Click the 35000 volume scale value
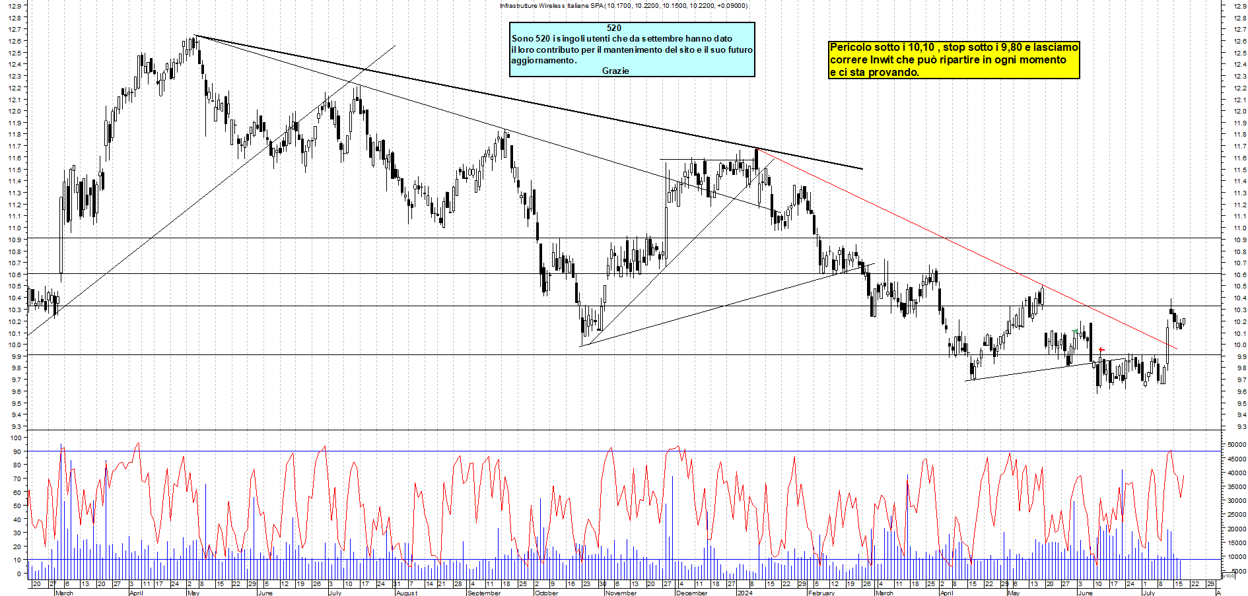1248x596 pixels. 1237,487
